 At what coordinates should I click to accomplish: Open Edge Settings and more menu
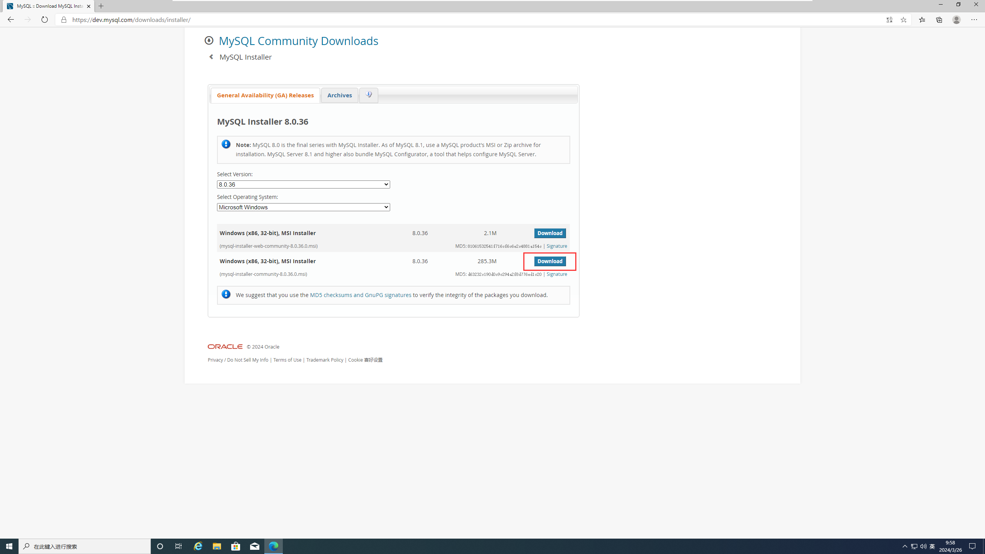tap(974, 20)
